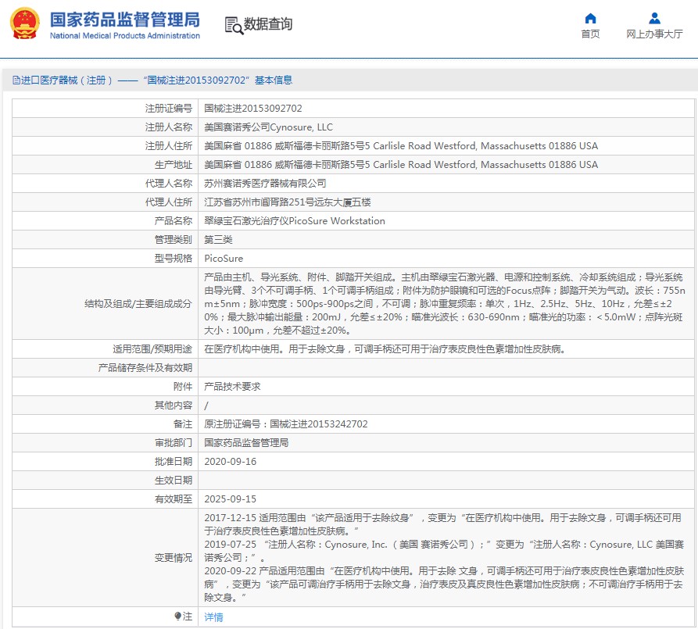Click the 型号规格 row label

point(174,258)
